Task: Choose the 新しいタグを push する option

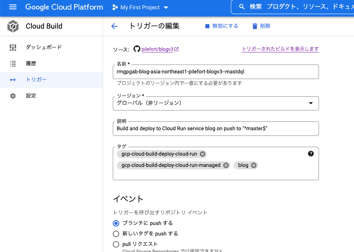Action: coord(116,233)
